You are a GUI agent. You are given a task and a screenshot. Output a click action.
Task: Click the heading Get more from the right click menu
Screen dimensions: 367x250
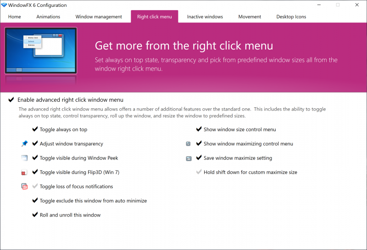184,46
